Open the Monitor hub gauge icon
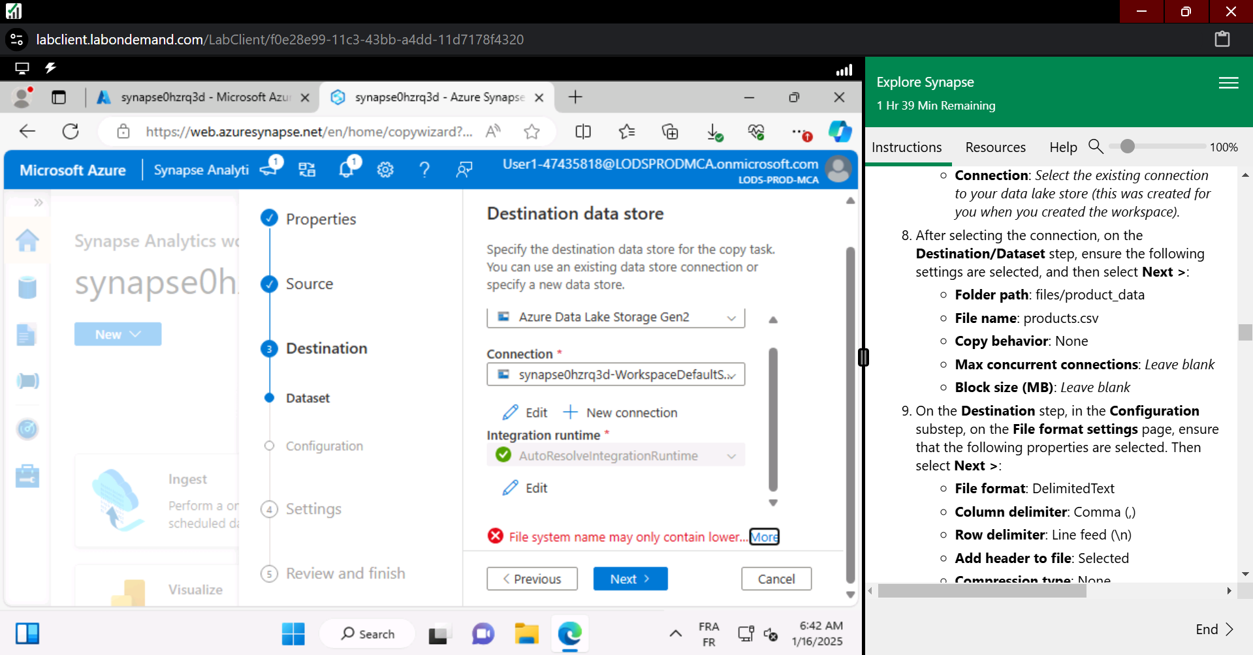Viewport: 1253px width, 655px height. (x=27, y=429)
